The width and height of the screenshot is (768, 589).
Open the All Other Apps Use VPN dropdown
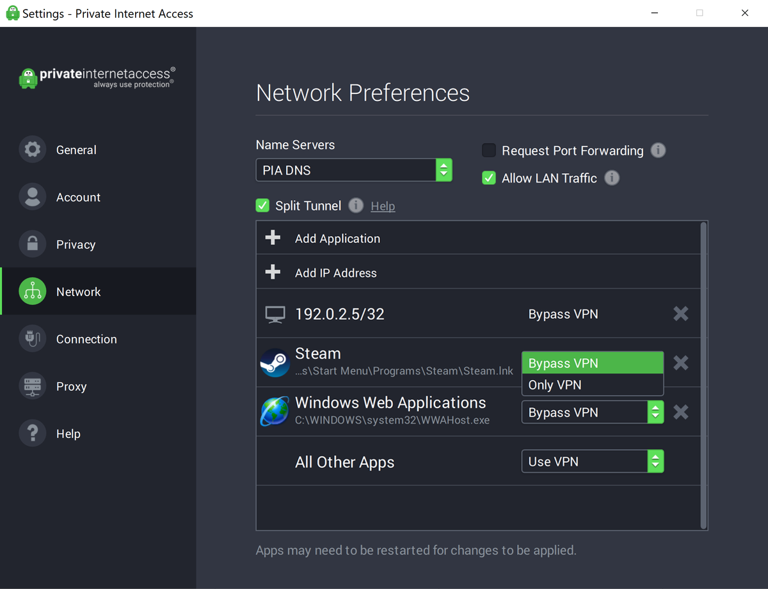tap(593, 462)
